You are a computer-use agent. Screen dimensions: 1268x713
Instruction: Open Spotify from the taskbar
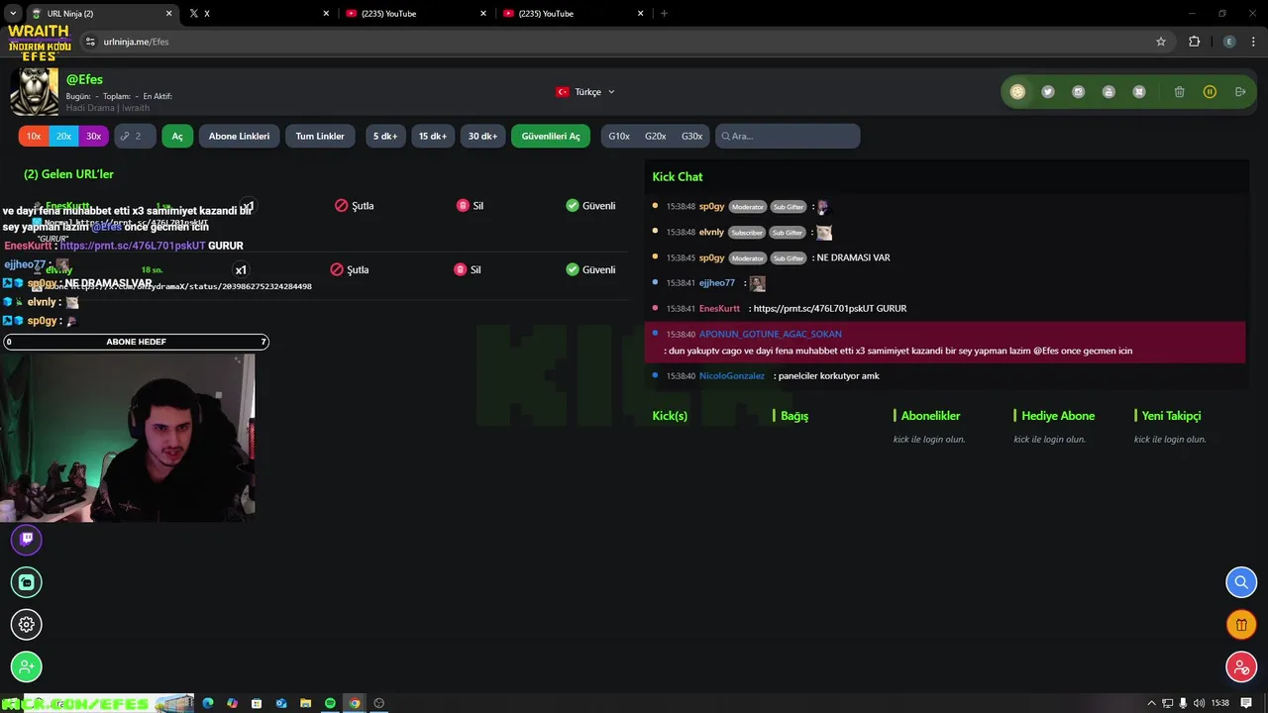(330, 703)
